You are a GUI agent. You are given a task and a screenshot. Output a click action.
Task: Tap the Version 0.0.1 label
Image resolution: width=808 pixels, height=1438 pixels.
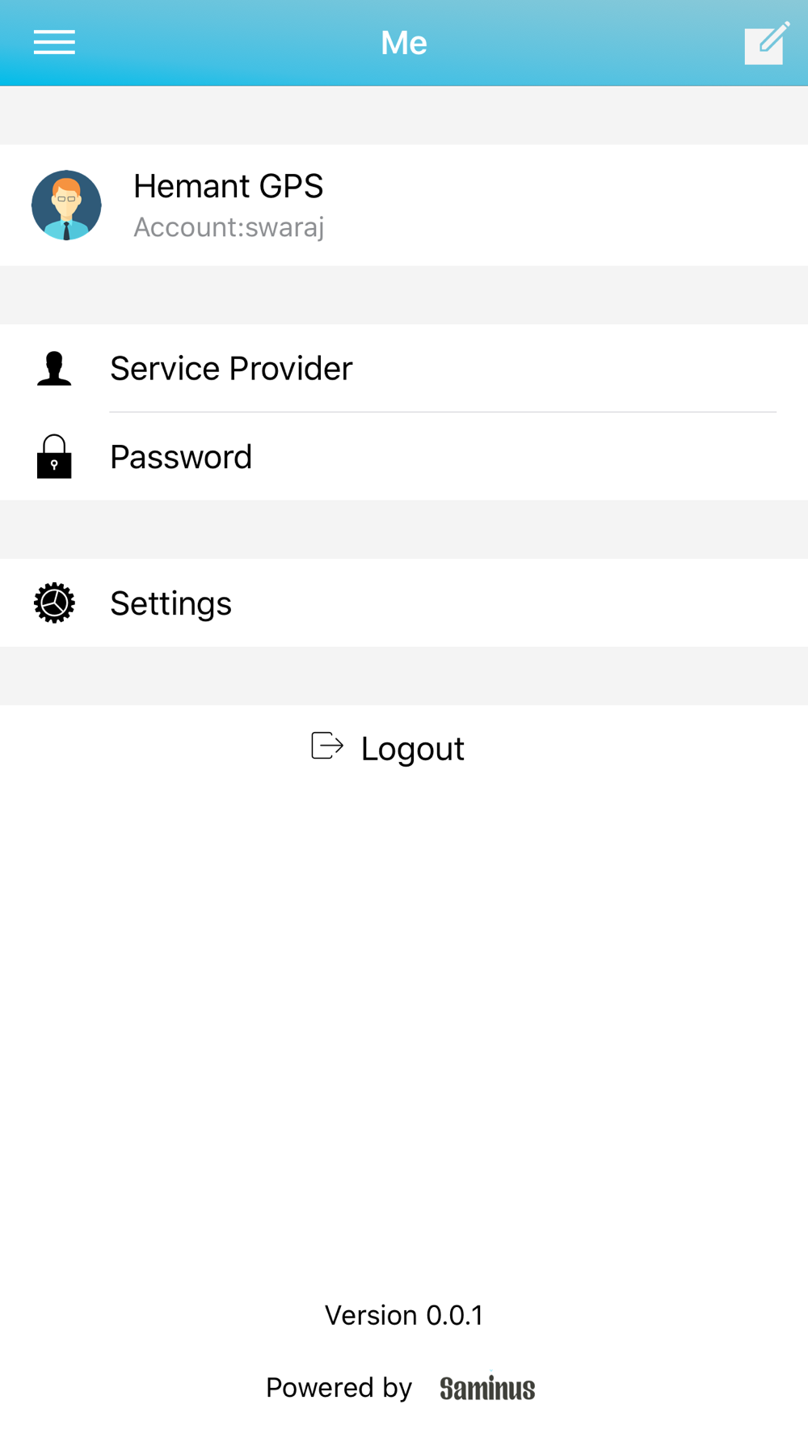(404, 1315)
